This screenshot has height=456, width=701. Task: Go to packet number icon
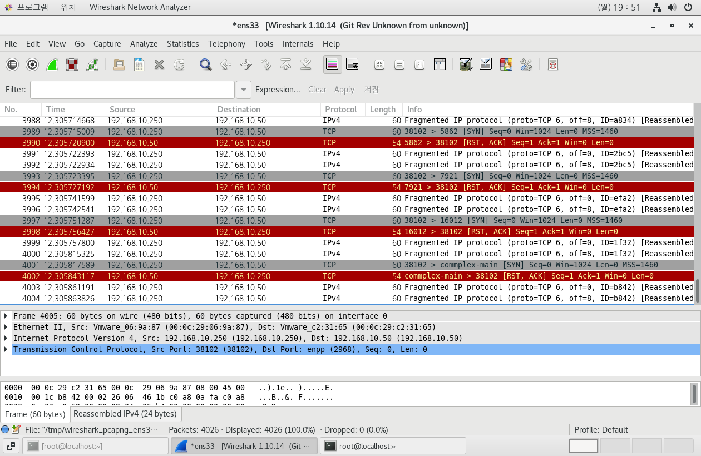[x=265, y=65]
